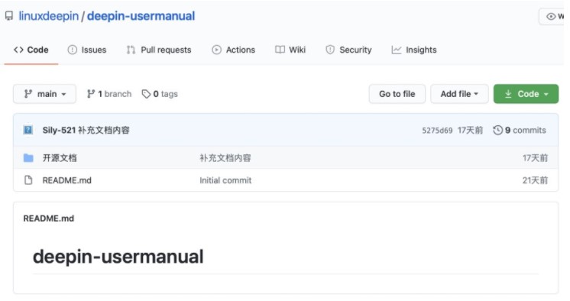
Task: Click the Sily-521 avatar icon
Action: click(28, 130)
